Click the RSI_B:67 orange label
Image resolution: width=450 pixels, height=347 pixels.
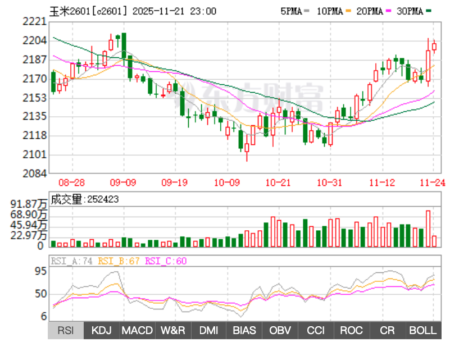pos(120,261)
